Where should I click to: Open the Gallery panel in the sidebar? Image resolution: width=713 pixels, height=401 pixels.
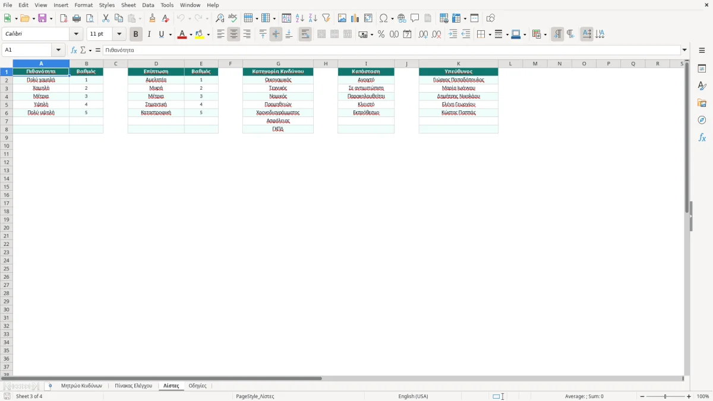point(702,103)
